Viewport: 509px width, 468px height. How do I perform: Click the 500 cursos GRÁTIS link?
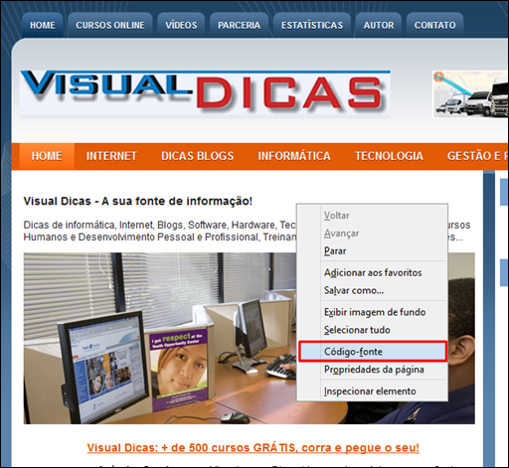[x=254, y=448]
